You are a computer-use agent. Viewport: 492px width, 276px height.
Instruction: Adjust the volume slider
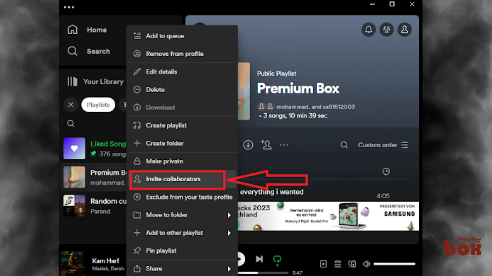coord(394,264)
